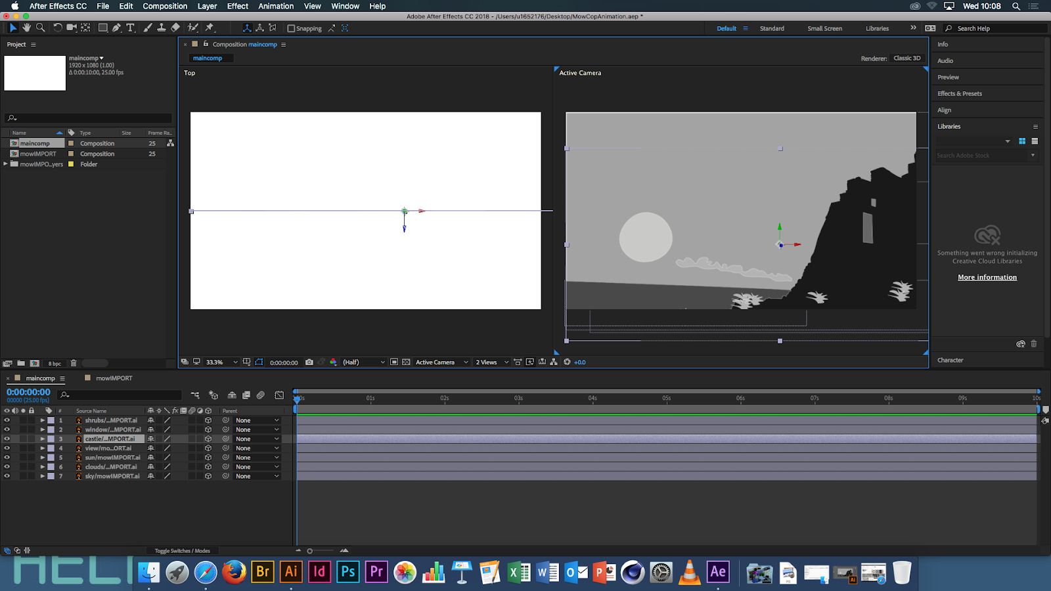Open the Effect menu
The image size is (1051, 591).
238,6
